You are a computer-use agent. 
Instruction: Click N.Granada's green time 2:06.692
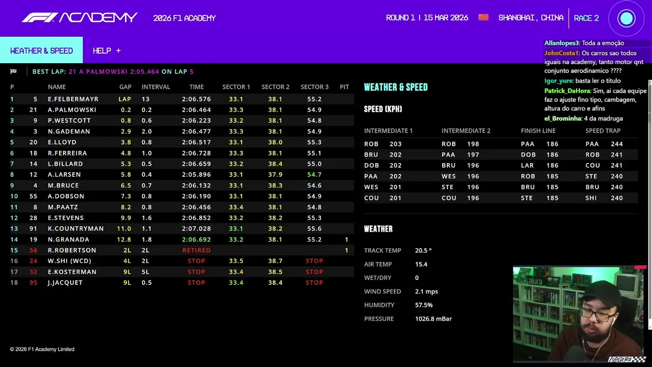[196, 239]
